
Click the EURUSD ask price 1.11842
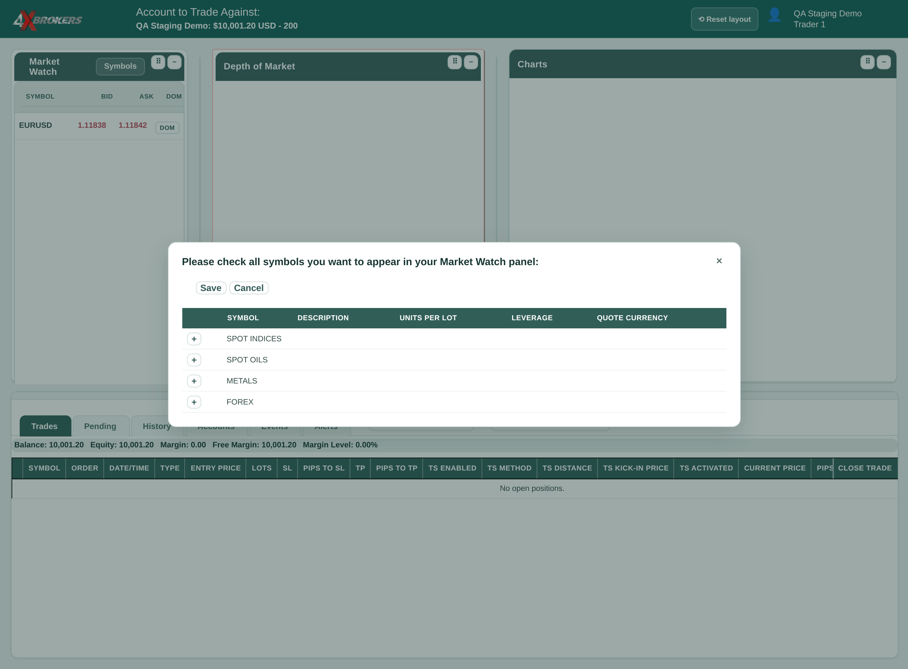point(133,125)
